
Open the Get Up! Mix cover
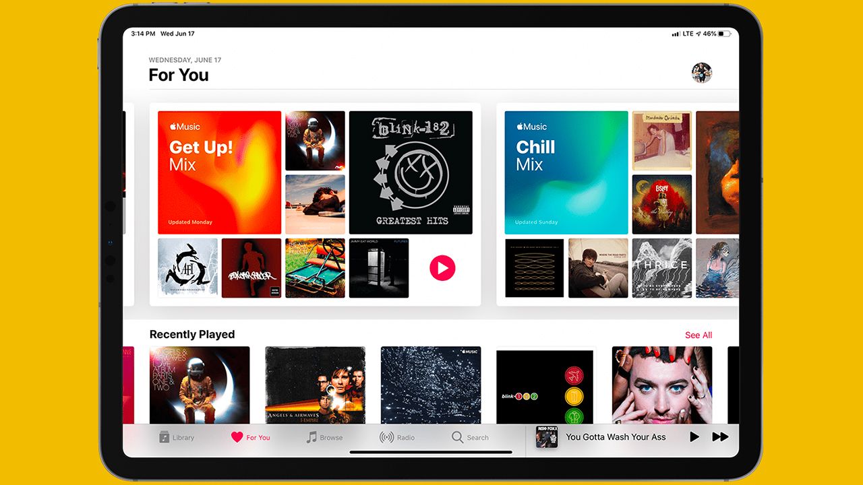pos(219,172)
